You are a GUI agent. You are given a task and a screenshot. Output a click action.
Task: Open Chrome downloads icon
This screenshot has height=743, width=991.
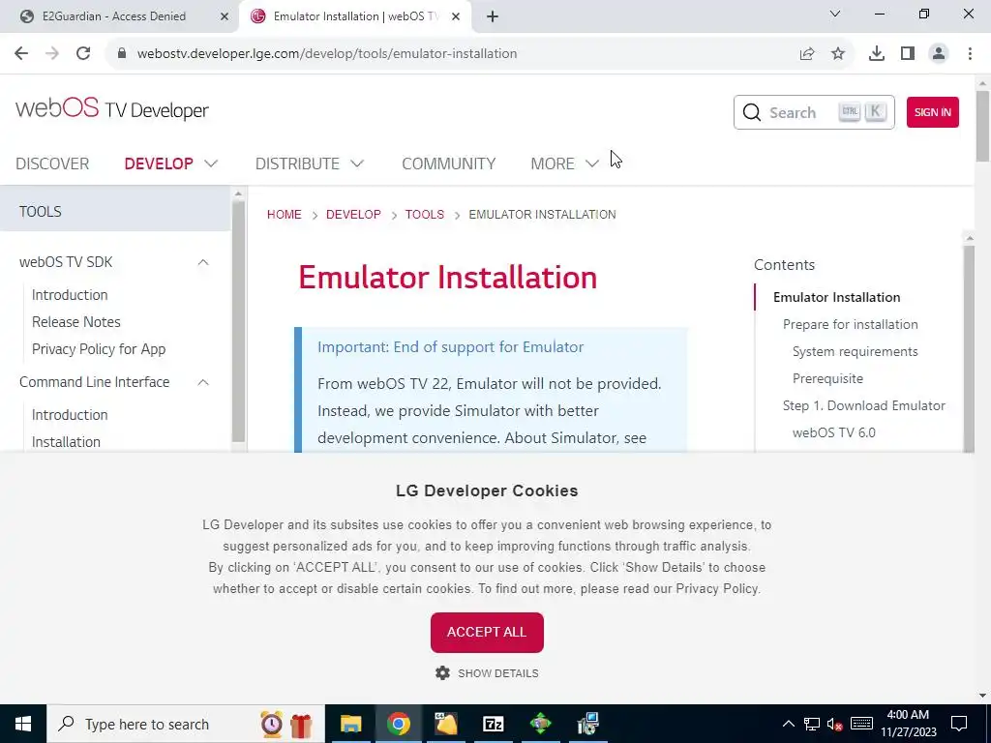coord(877,54)
